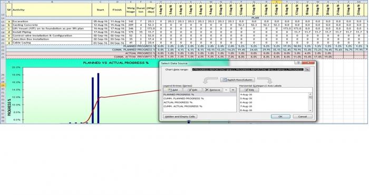Confirm the dialog with OK
The width and height of the screenshot is (369, 195).
(x=280, y=116)
